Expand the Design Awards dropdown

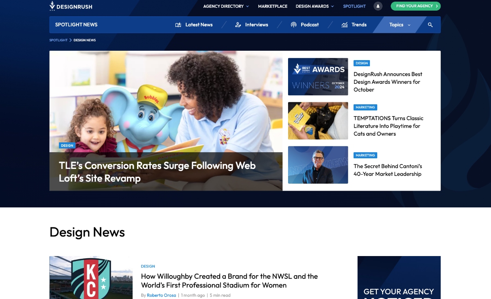(x=315, y=6)
